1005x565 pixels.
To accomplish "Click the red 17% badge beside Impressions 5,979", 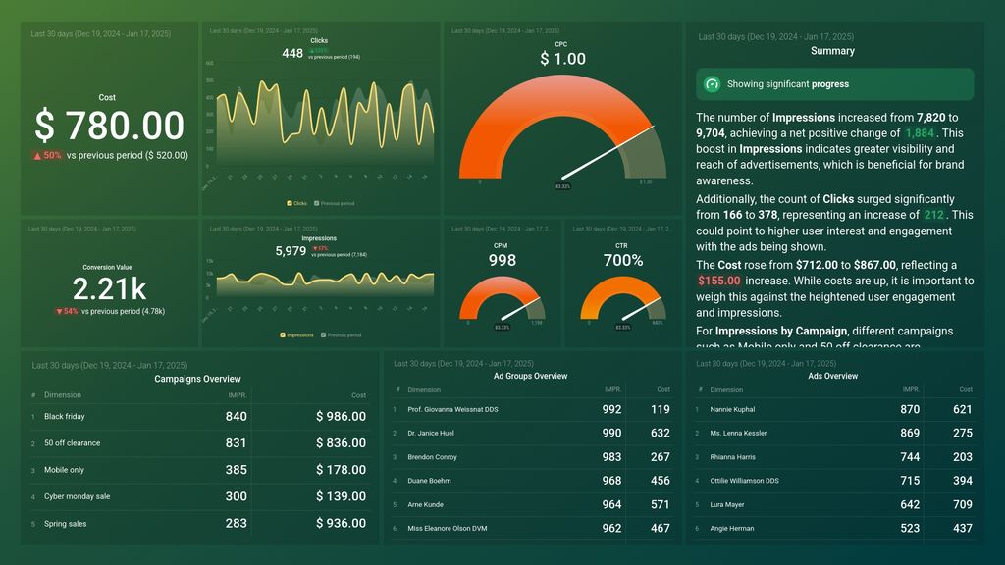I will point(320,248).
